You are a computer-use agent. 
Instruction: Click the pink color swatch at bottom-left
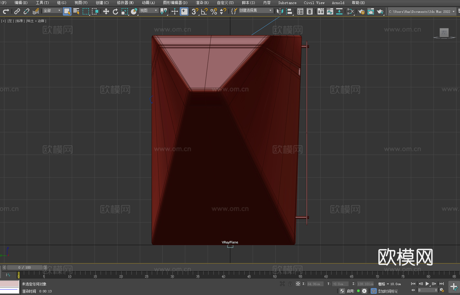[10, 284]
